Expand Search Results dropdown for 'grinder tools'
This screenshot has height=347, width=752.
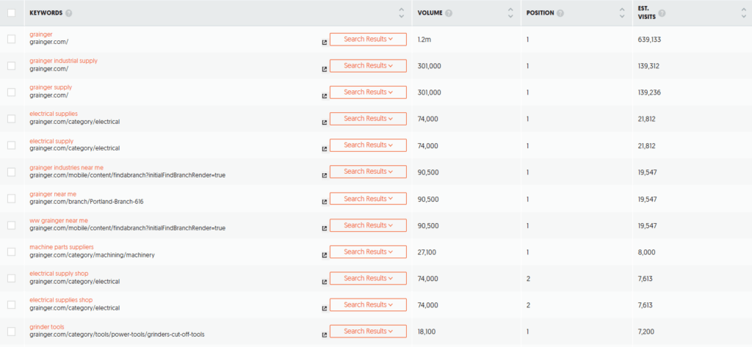(x=368, y=331)
